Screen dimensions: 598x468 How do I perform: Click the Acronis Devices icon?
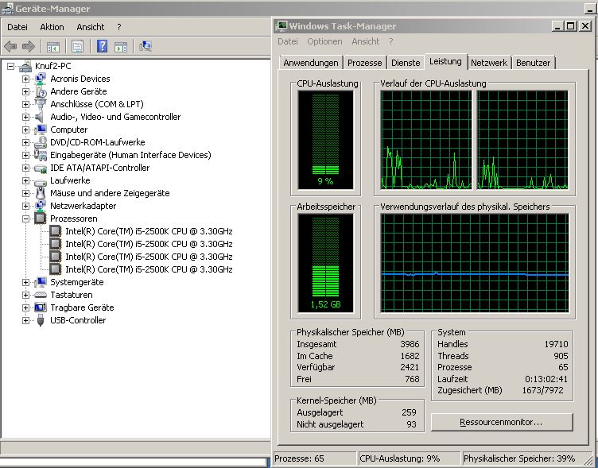tap(40, 79)
